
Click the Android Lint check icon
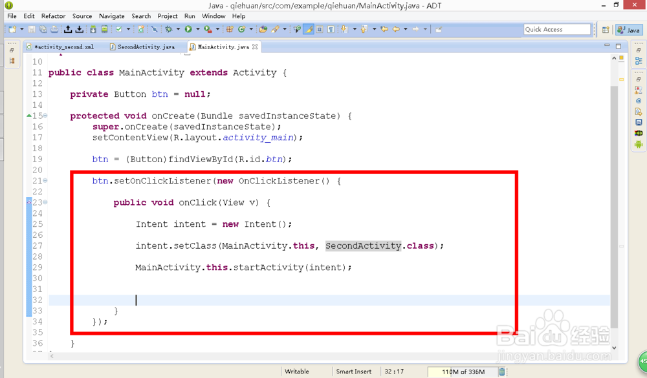pyautogui.click(x=119, y=29)
